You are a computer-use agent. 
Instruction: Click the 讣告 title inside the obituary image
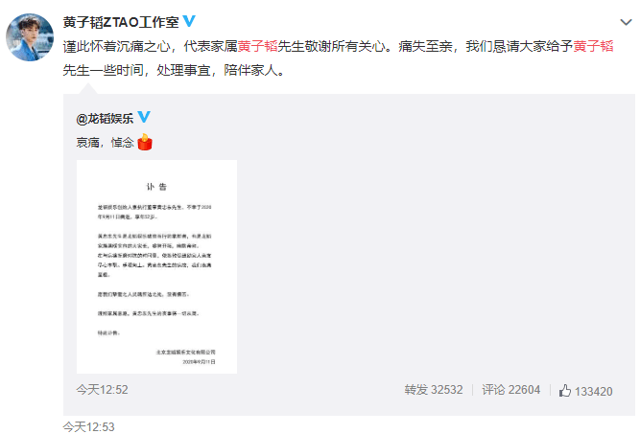(156, 187)
